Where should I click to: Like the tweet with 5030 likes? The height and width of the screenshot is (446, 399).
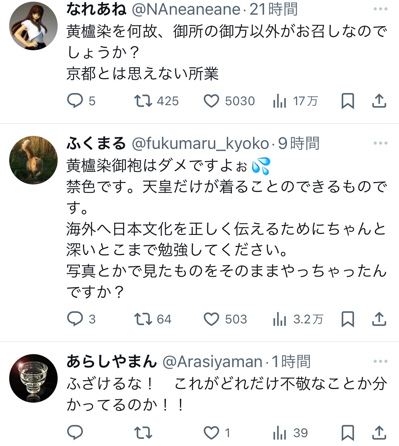[x=211, y=101]
